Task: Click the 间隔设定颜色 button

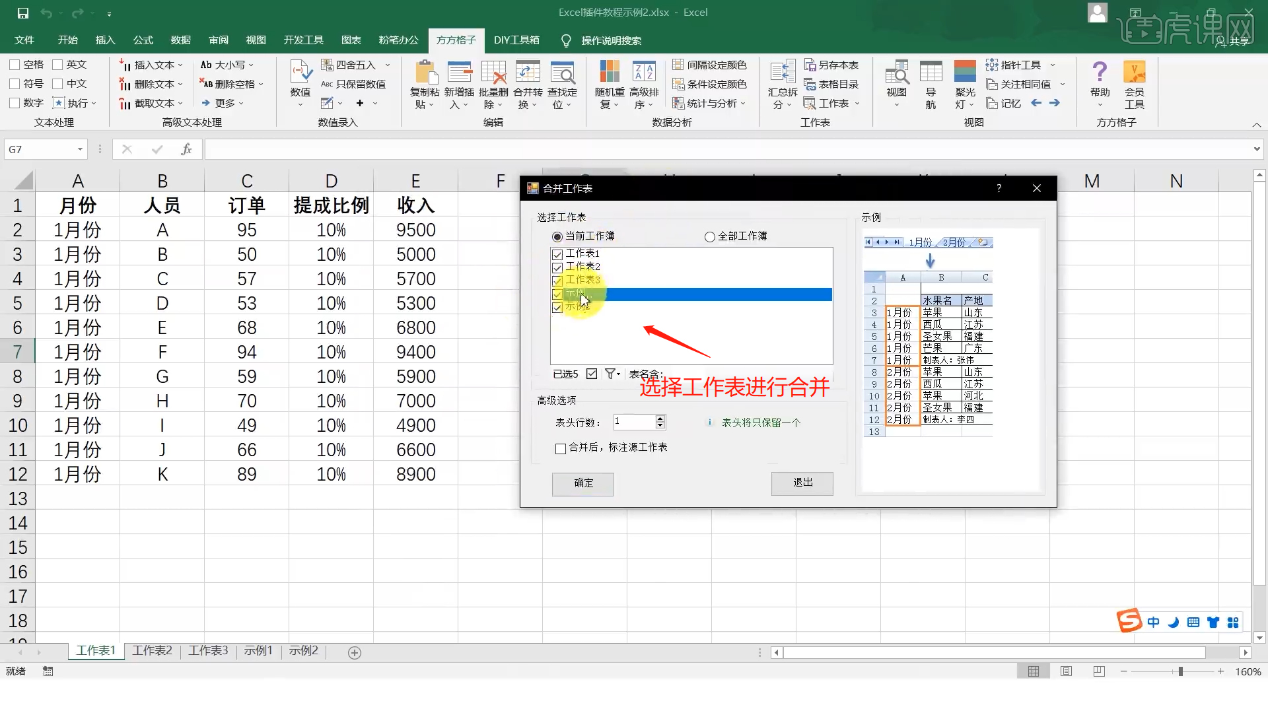Action: tap(709, 65)
